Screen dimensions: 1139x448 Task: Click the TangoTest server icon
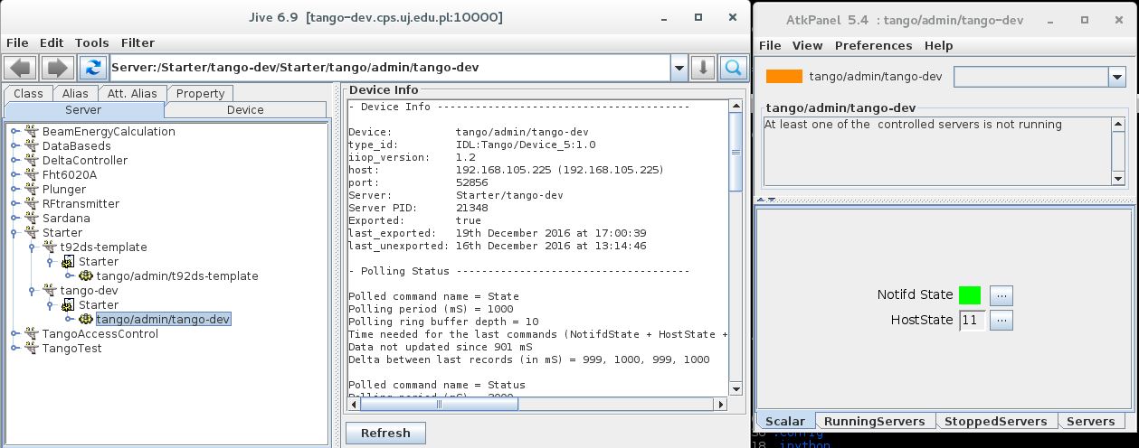click(31, 348)
